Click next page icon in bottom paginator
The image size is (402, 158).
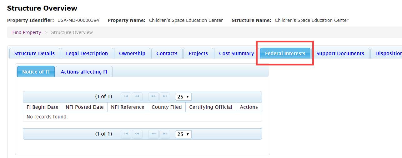153,134
